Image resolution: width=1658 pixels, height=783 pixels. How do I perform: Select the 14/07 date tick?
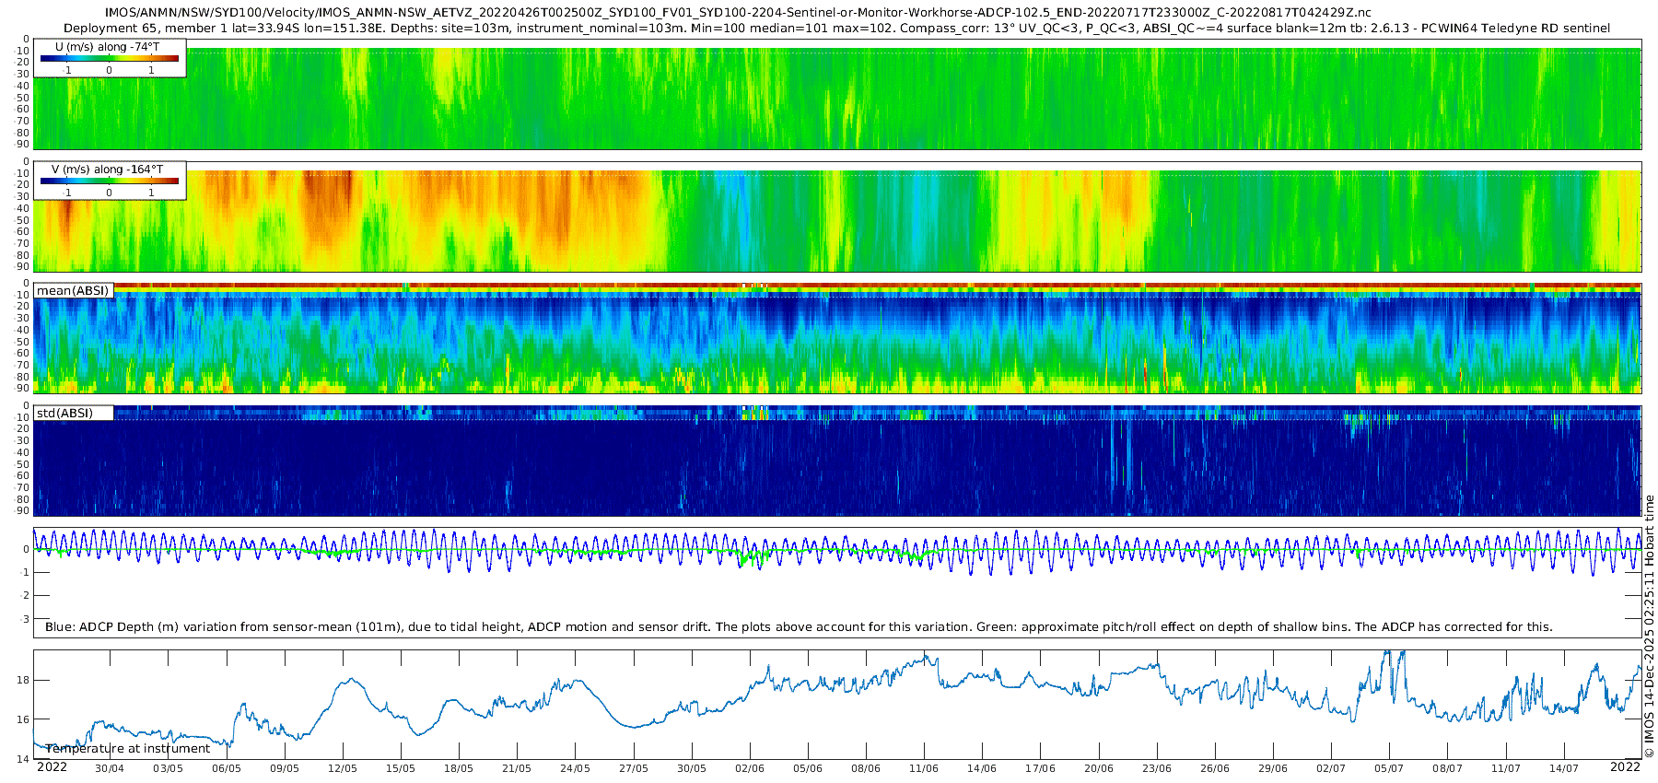pos(1563,768)
